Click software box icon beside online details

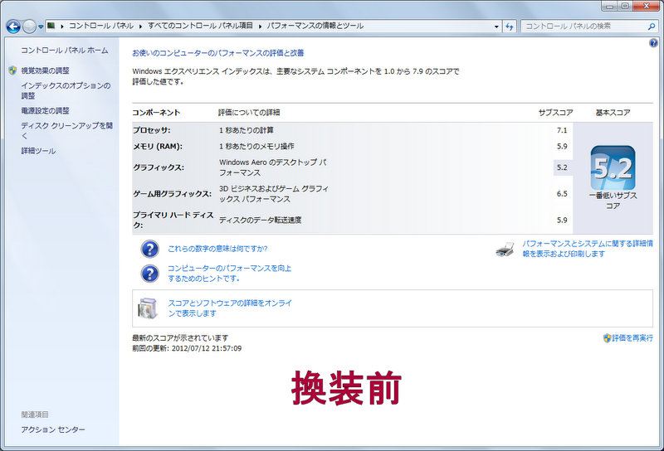coord(148,308)
